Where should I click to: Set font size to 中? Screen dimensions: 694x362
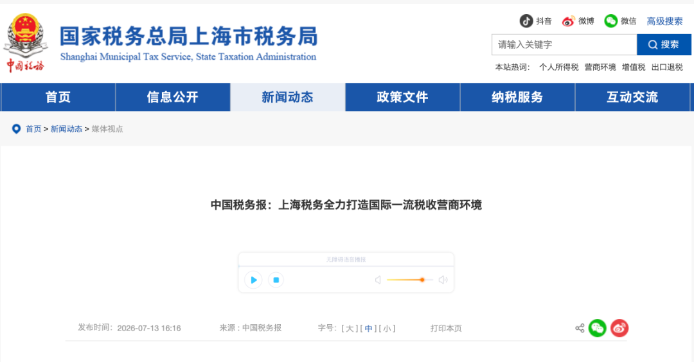(x=369, y=329)
